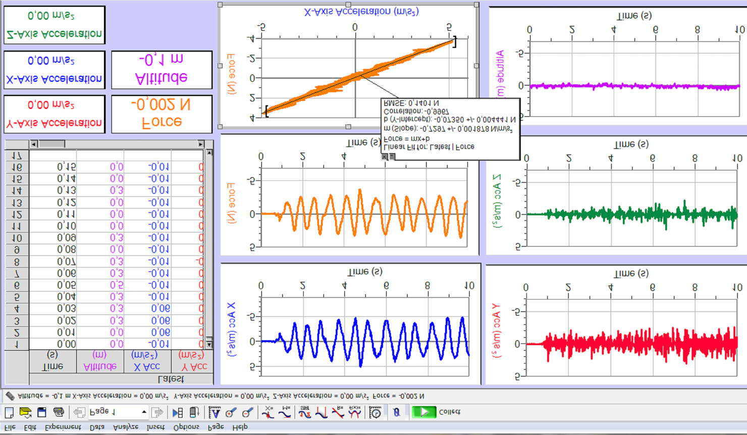Click the Force digital meter showing -0.002 N

coord(162,114)
